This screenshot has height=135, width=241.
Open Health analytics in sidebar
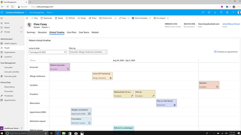pyautogui.click(x=10, y=43)
